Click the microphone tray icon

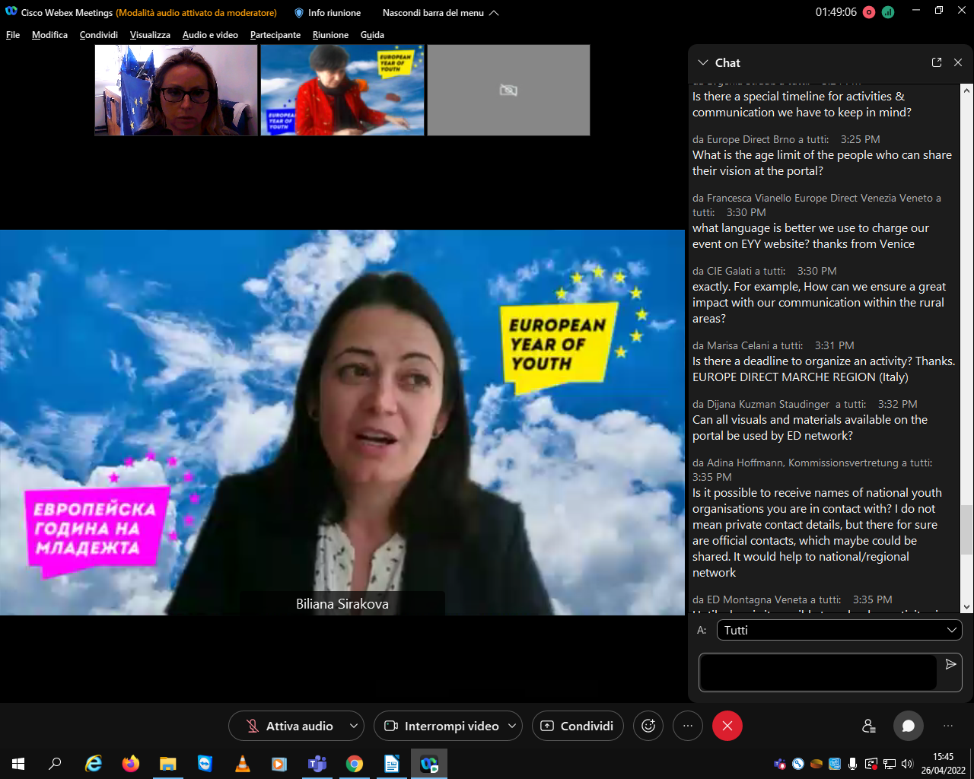[x=852, y=764]
